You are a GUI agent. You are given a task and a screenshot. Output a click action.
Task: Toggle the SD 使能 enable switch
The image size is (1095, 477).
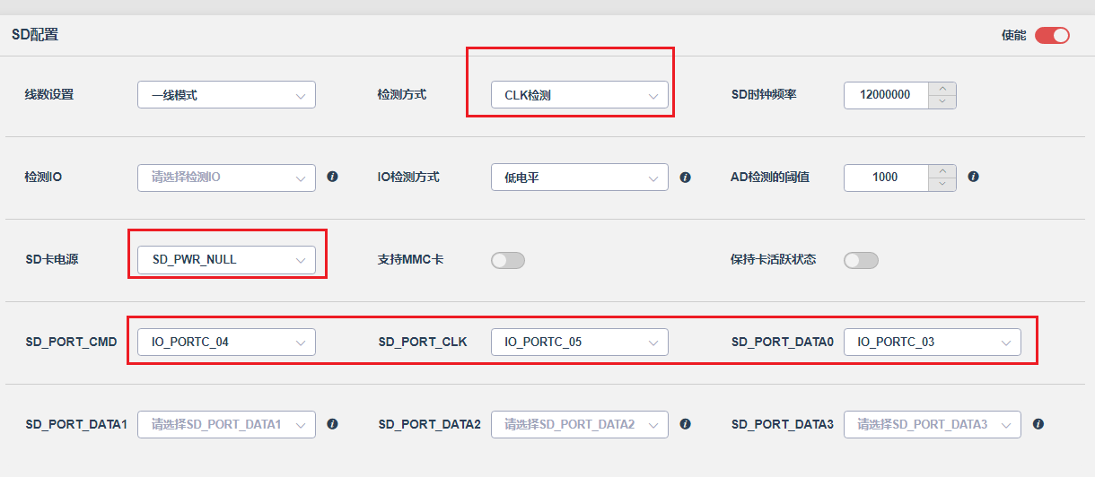(1052, 36)
